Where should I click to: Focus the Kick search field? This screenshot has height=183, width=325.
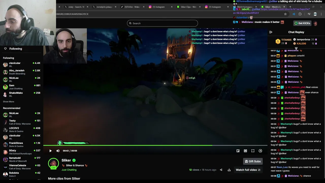coord(162,23)
